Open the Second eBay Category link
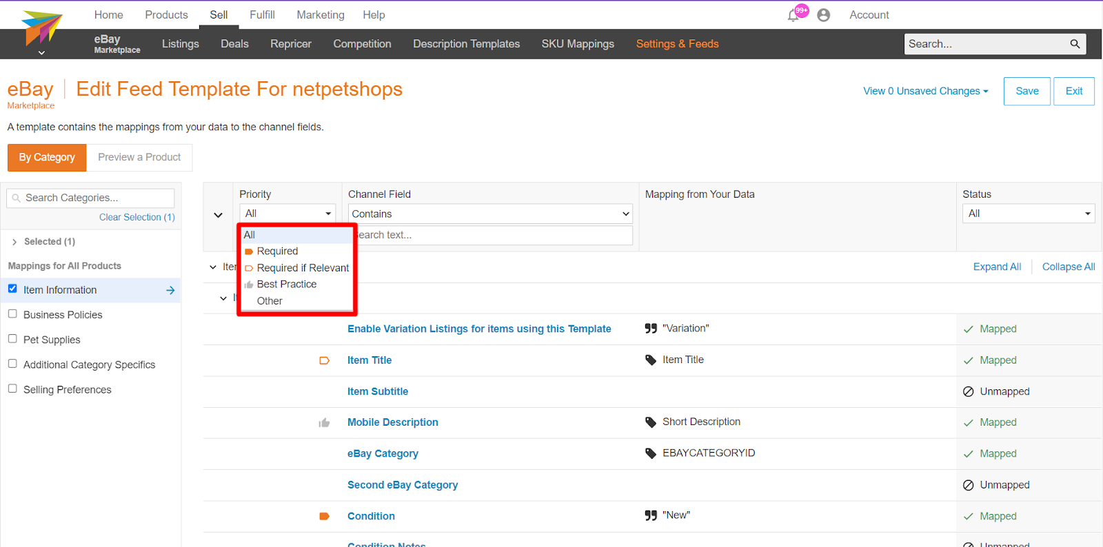Screen dimensions: 1103x547 403,485
